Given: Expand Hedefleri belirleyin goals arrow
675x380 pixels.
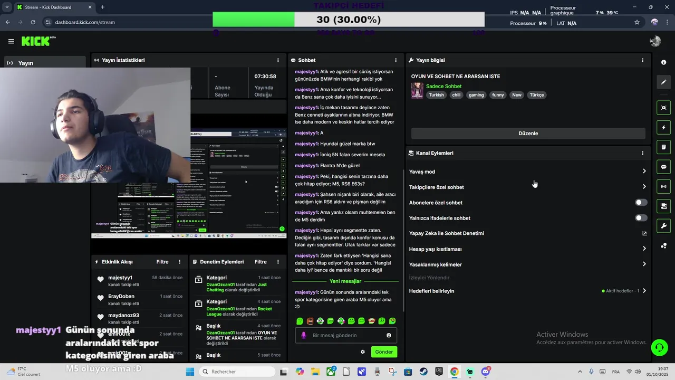Looking at the screenshot, I should click(644, 291).
